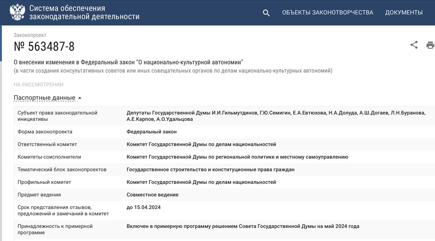Print the bill page with printer icon
This screenshot has width=435, height=241.
pyautogui.click(x=430, y=45)
